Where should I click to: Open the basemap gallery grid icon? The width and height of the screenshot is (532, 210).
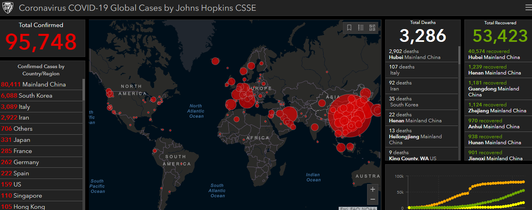click(372, 27)
